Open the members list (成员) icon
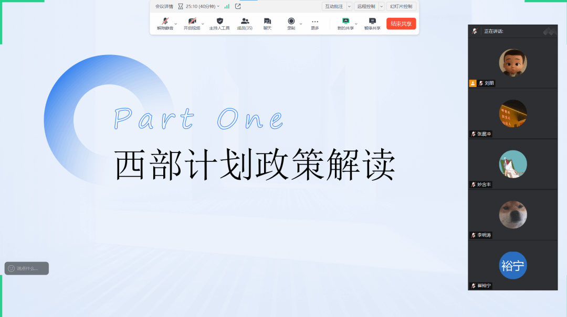This screenshot has height=317, width=567. point(245,21)
